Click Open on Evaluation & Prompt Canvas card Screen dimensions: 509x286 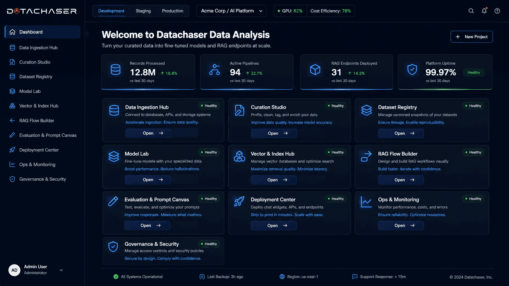pos(147,226)
